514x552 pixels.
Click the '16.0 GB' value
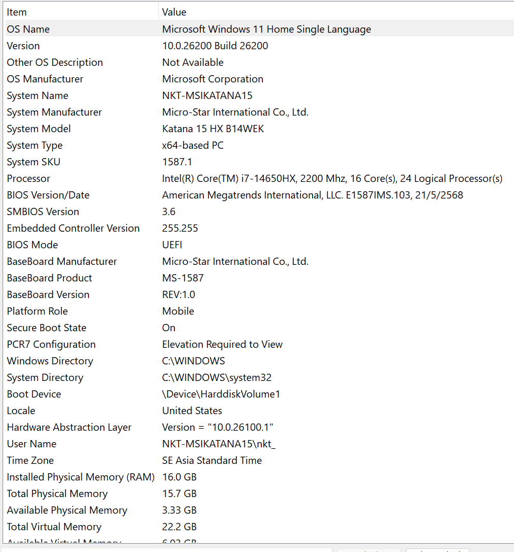click(x=179, y=477)
